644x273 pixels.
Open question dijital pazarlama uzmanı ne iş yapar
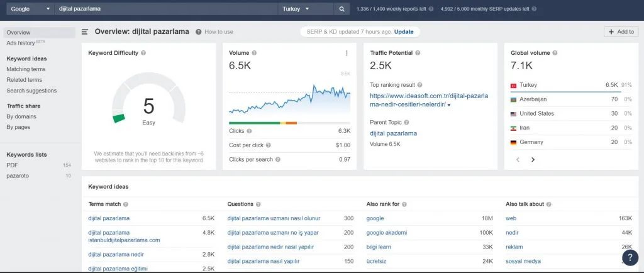coord(273,233)
